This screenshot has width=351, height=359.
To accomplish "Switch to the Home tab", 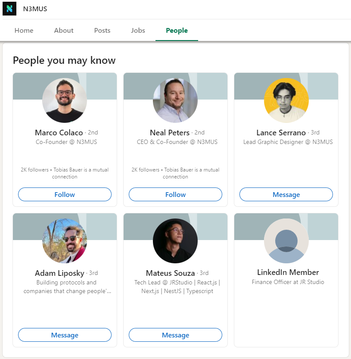I will coord(24,31).
